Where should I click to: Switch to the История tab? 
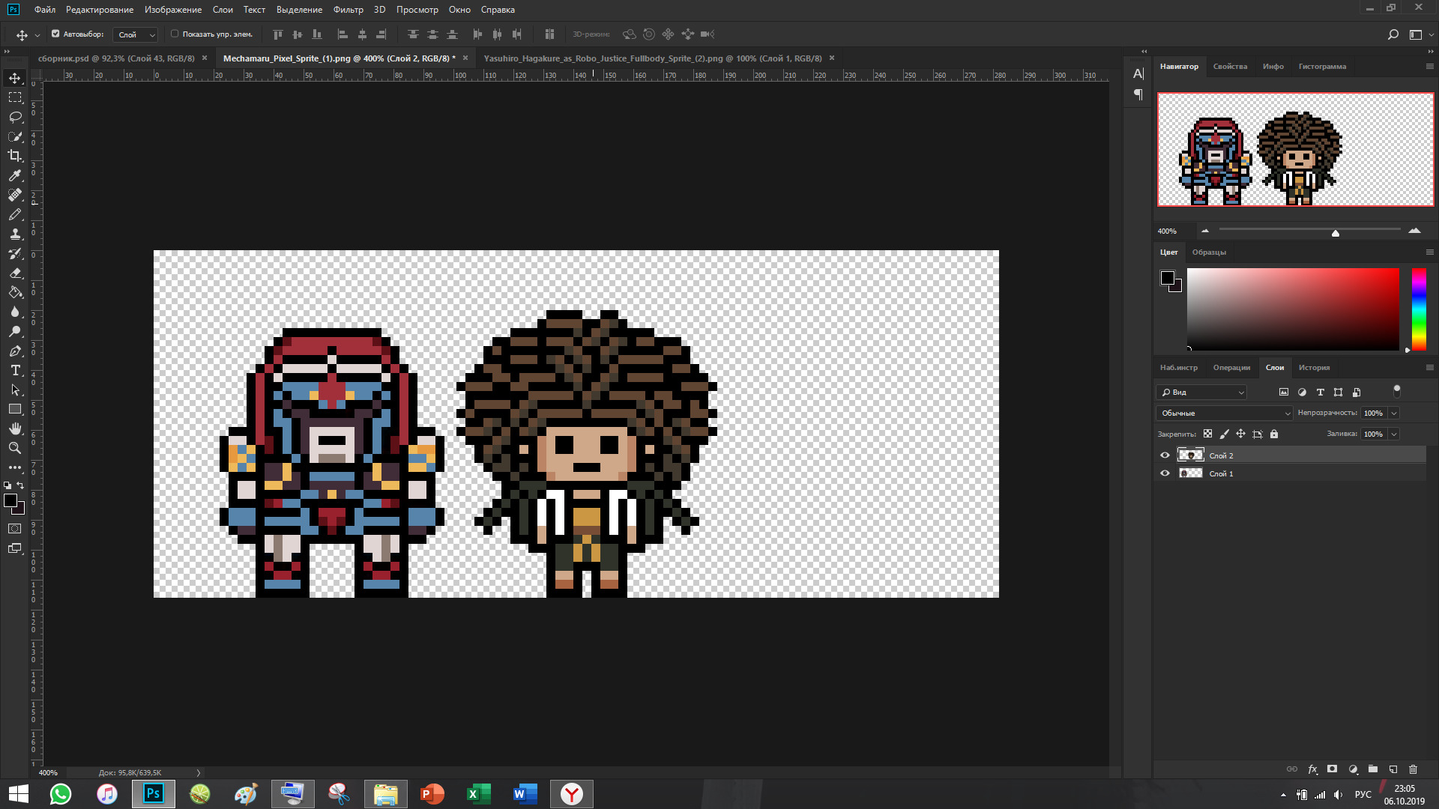pyautogui.click(x=1314, y=368)
